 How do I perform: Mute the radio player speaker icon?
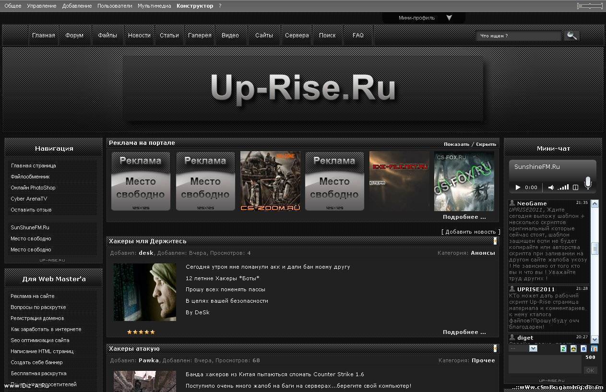click(x=551, y=187)
